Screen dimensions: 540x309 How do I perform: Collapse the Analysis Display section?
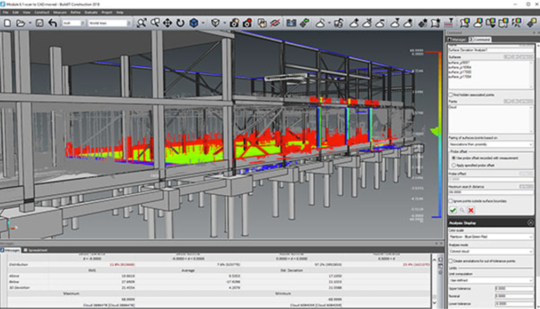coord(530,223)
